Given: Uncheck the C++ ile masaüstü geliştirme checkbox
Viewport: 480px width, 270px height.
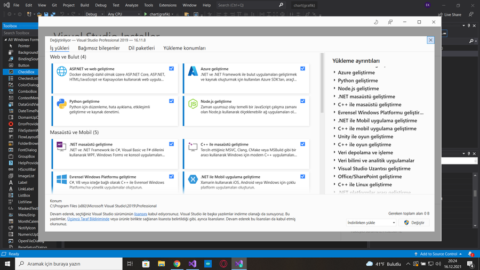Looking at the screenshot, I should tap(303, 144).
